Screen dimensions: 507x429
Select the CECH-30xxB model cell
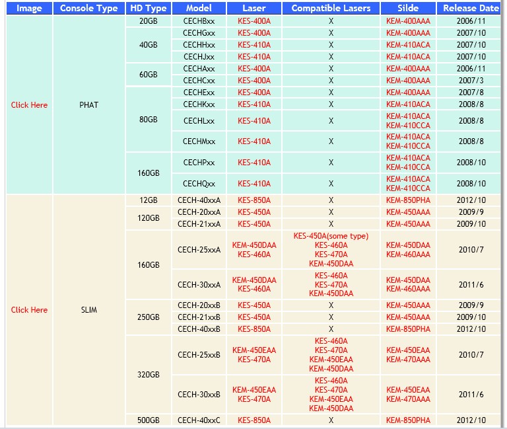[199, 395]
